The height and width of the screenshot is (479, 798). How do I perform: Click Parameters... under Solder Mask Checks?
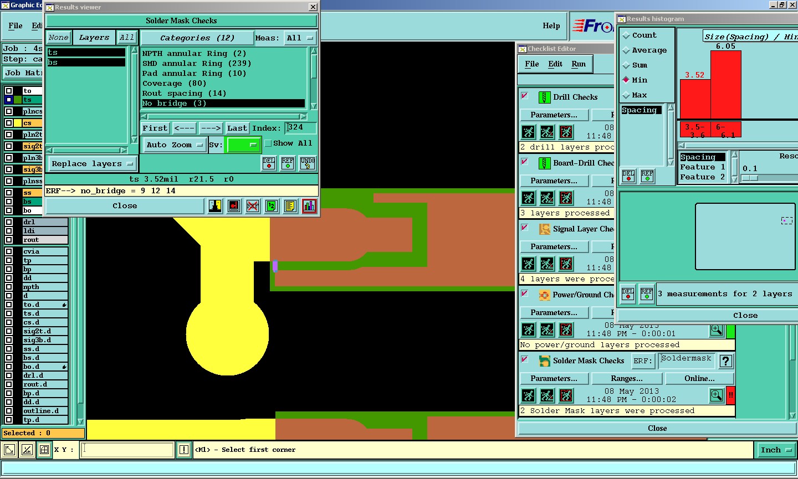click(x=554, y=379)
